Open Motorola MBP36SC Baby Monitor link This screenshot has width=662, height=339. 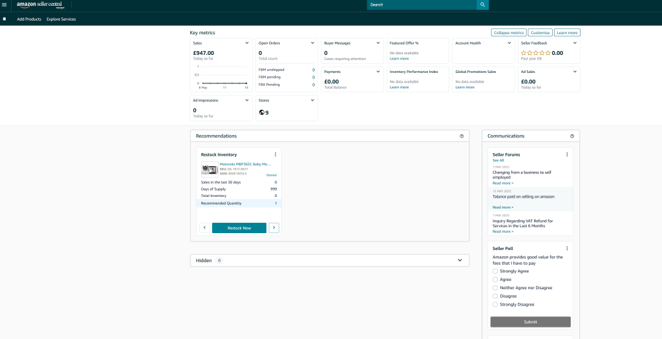(x=245, y=164)
